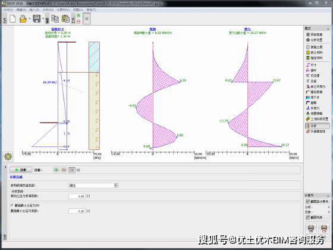Open the first menu in menu bar
333x250 pixels.
[8, 10]
